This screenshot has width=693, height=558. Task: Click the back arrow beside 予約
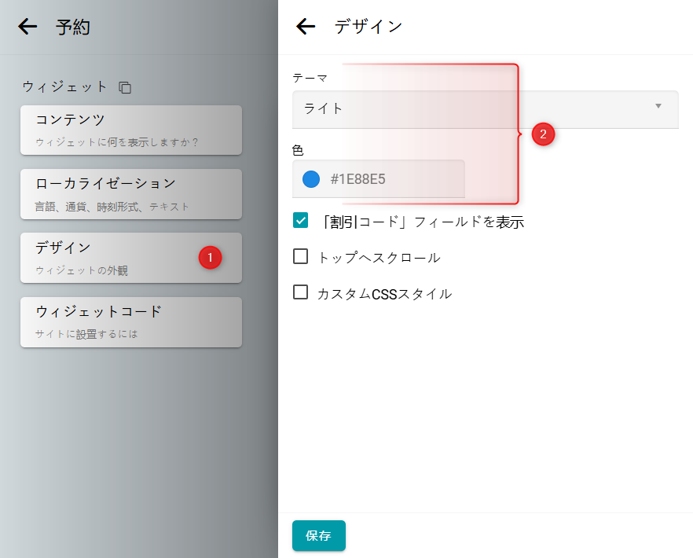(x=27, y=27)
